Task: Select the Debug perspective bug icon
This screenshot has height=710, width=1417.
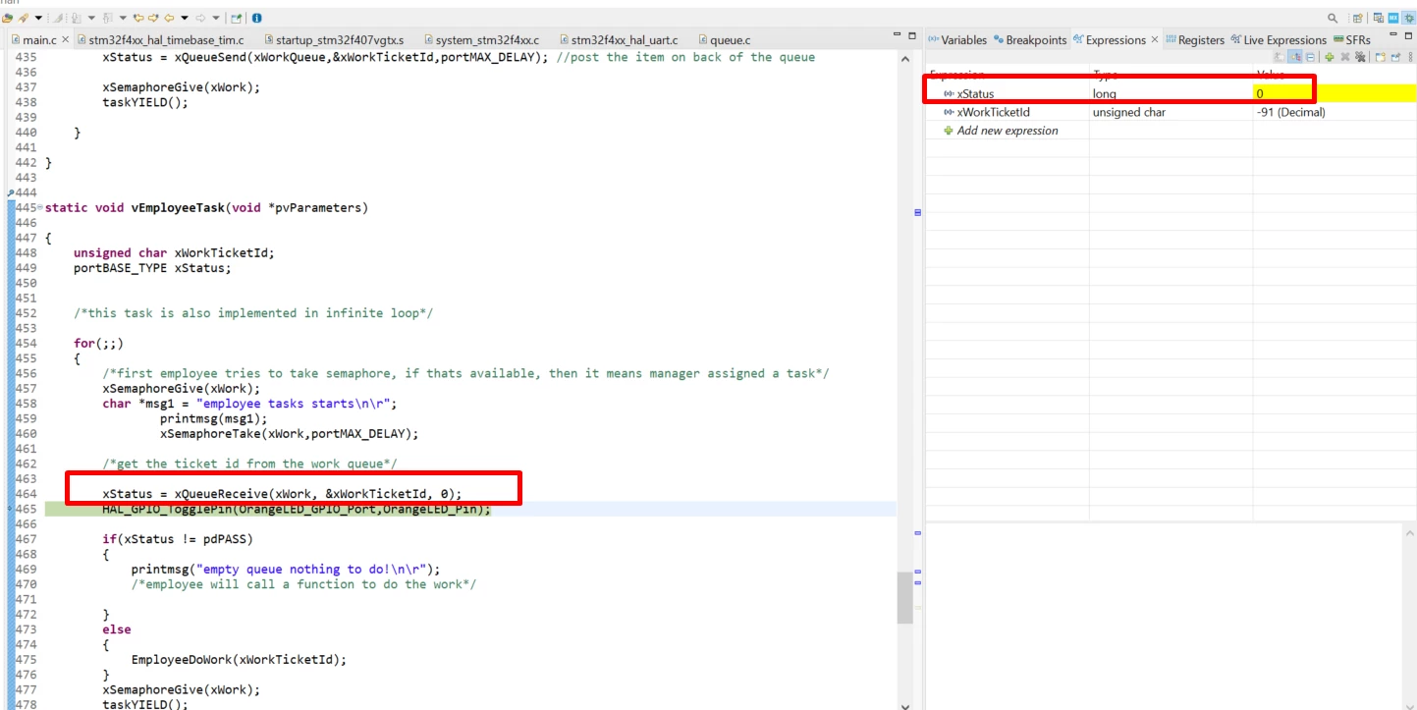Action: point(1408,18)
